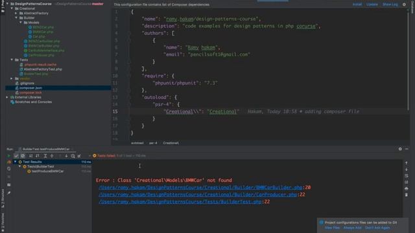Click Install link in Composer banner
The width and height of the screenshot is (415, 233).
[357, 5]
